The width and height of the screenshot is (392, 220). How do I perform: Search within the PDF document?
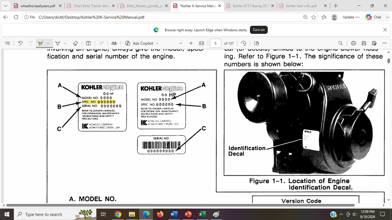coord(340,43)
